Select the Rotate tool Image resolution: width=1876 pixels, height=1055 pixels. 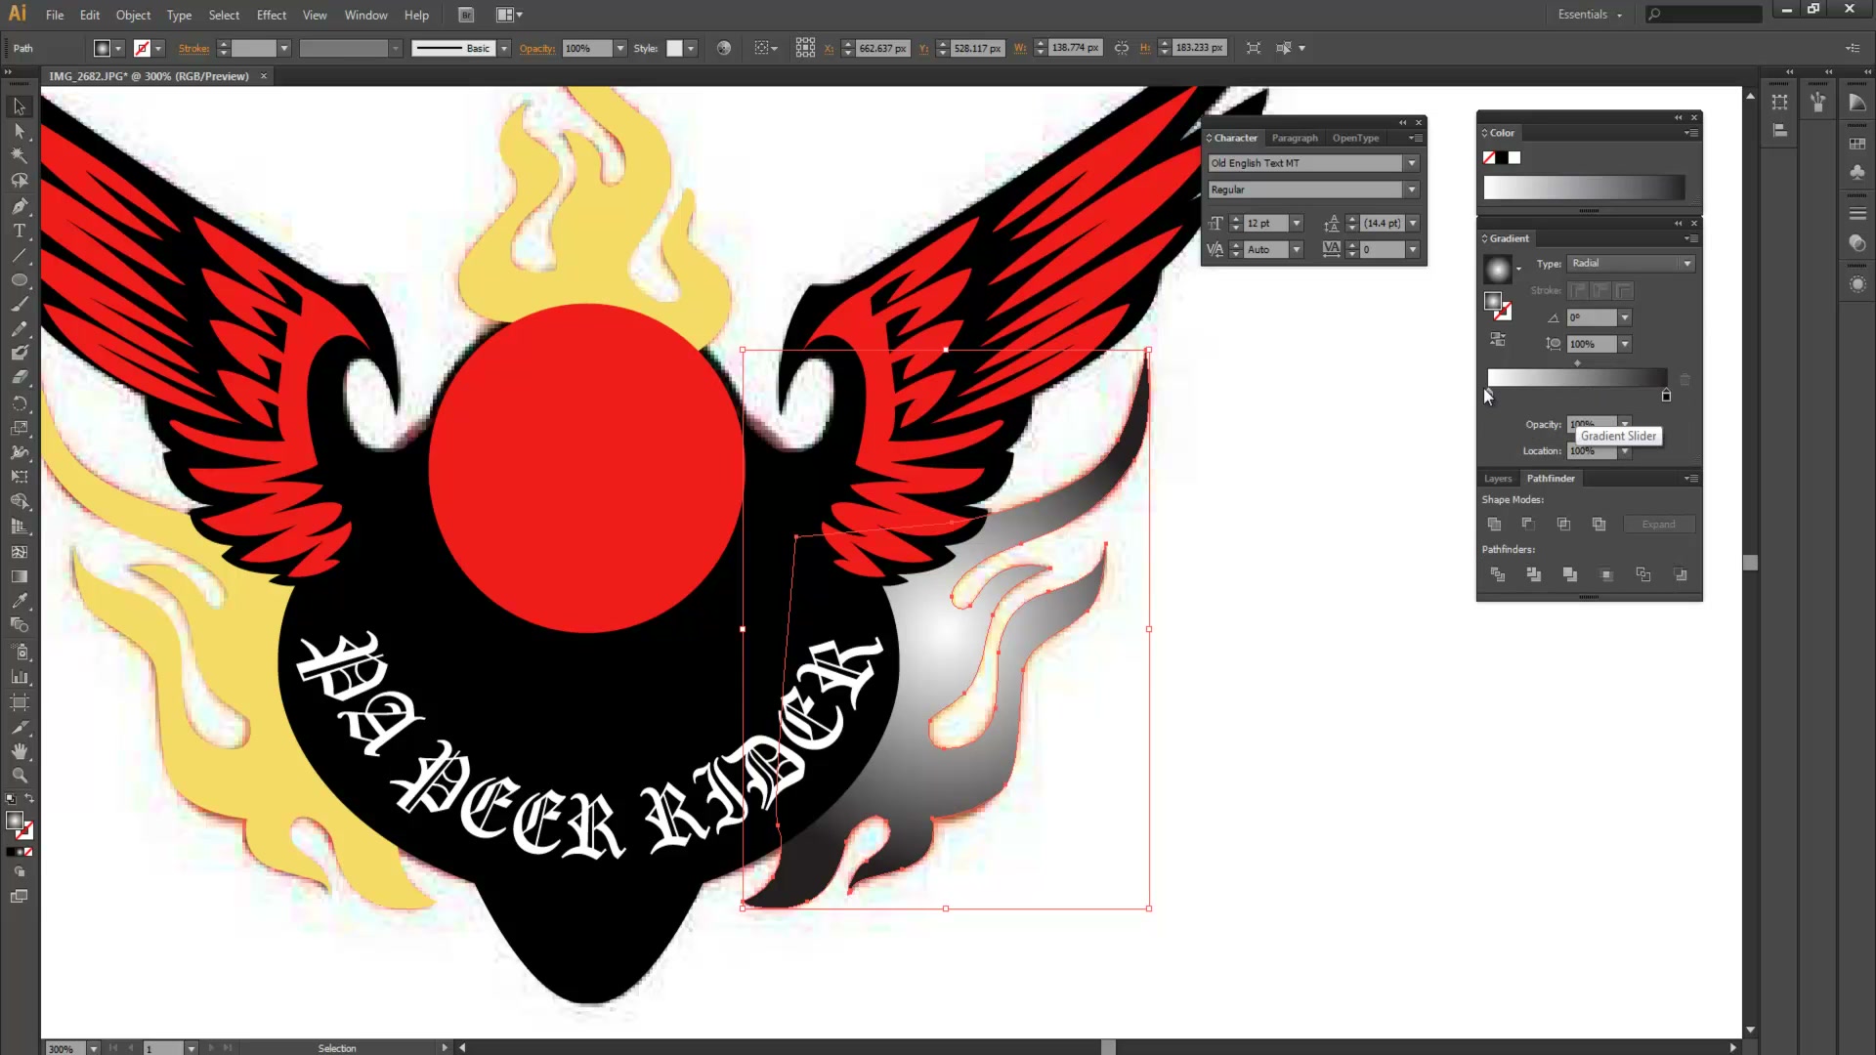click(x=19, y=402)
